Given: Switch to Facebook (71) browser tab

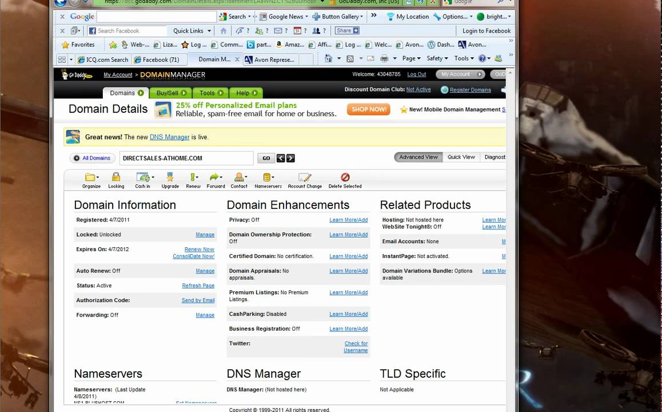Looking at the screenshot, I should [159, 60].
